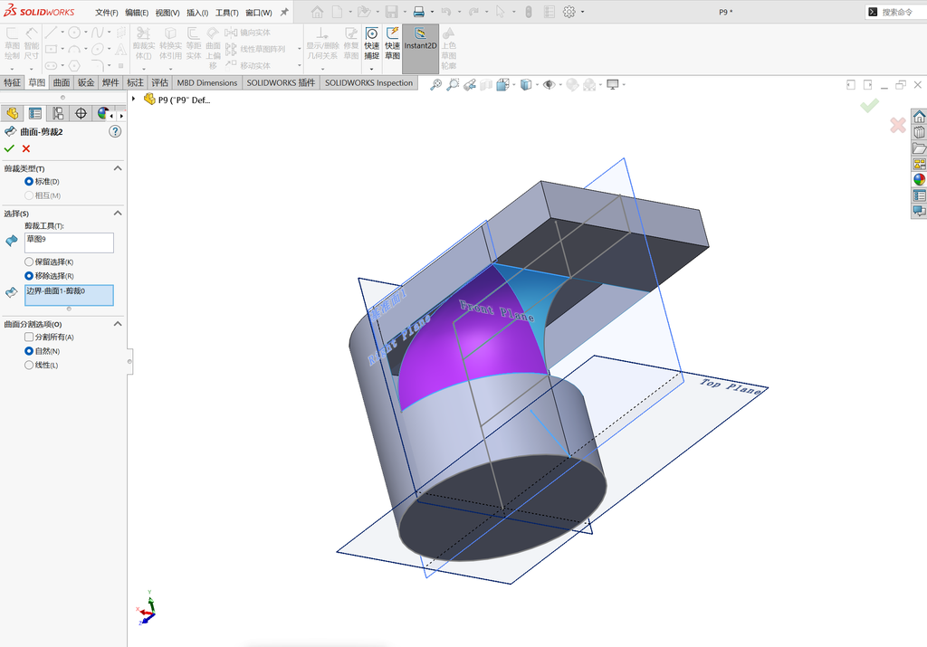The width and height of the screenshot is (927, 647).
Task: Confirm trim with the green checkmark in panel
Action: 9,149
